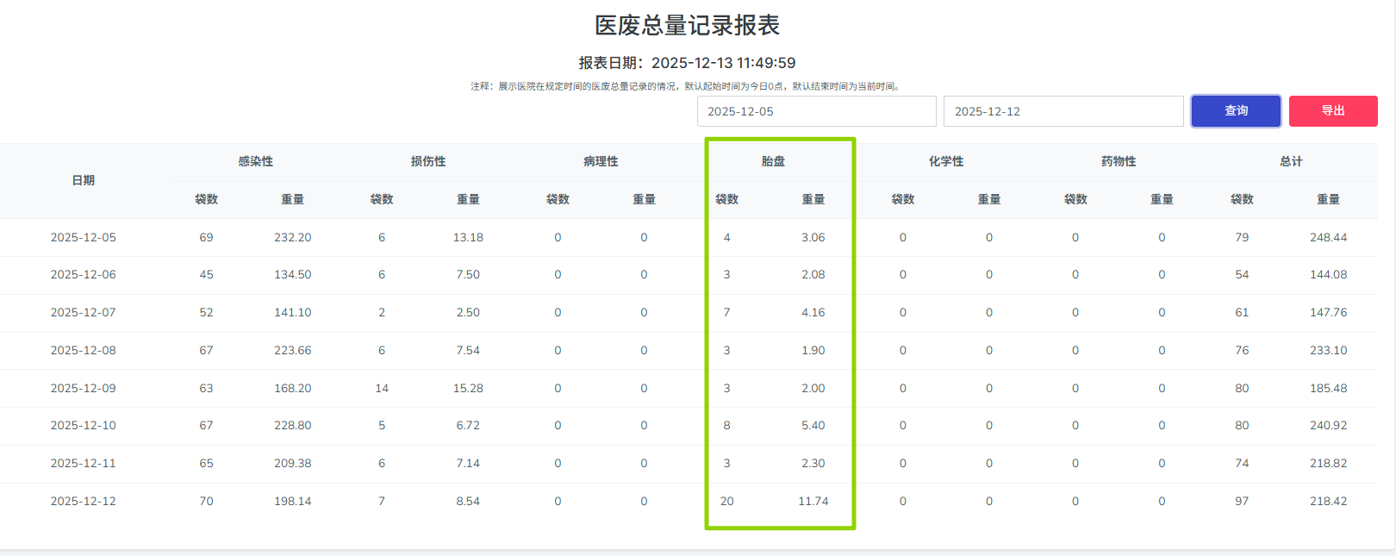Select the 病理性 column group header
Screen dimensions: 1396x556
click(x=601, y=161)
